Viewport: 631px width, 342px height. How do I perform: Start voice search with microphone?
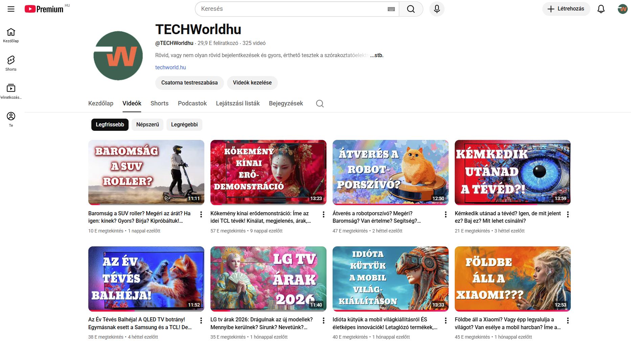437,9
